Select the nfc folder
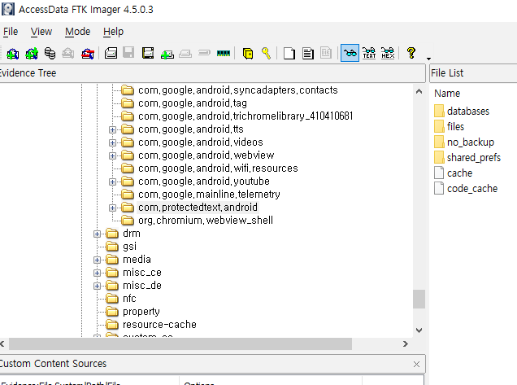This screenshot has width=517, height=385. (x=129, y=299)
